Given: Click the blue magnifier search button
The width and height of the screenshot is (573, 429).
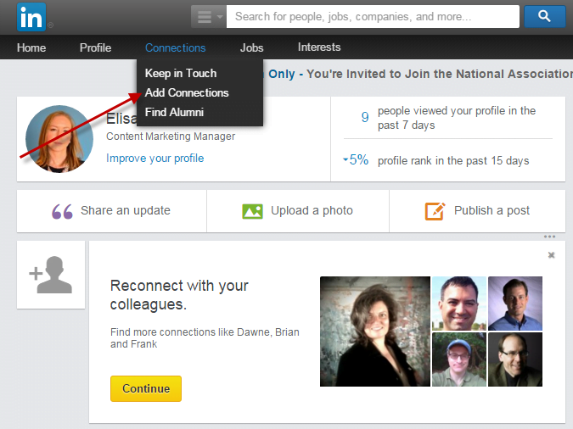Looking at the screenshot, I should click(x=544, y=17).
